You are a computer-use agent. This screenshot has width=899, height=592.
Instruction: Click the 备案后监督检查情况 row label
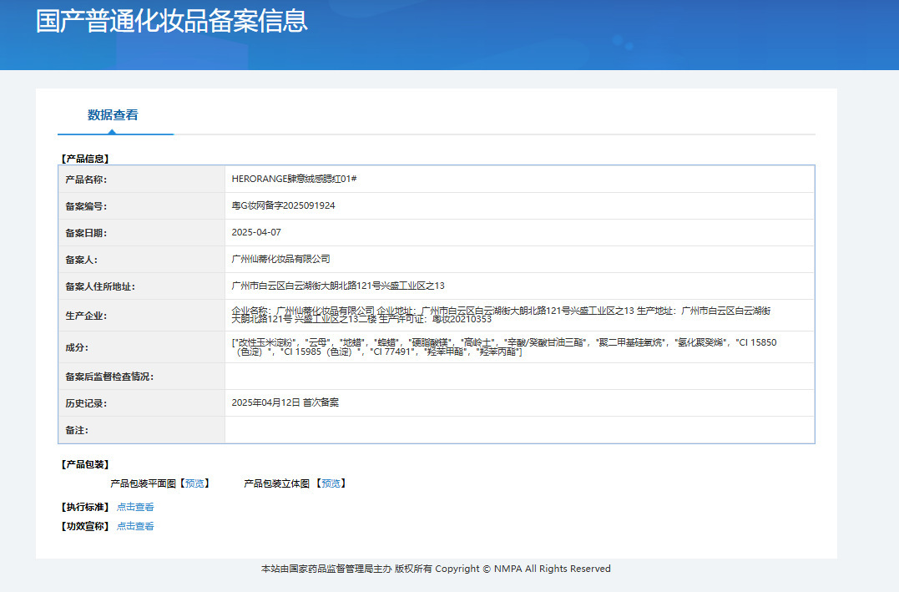tap(109, 377)
